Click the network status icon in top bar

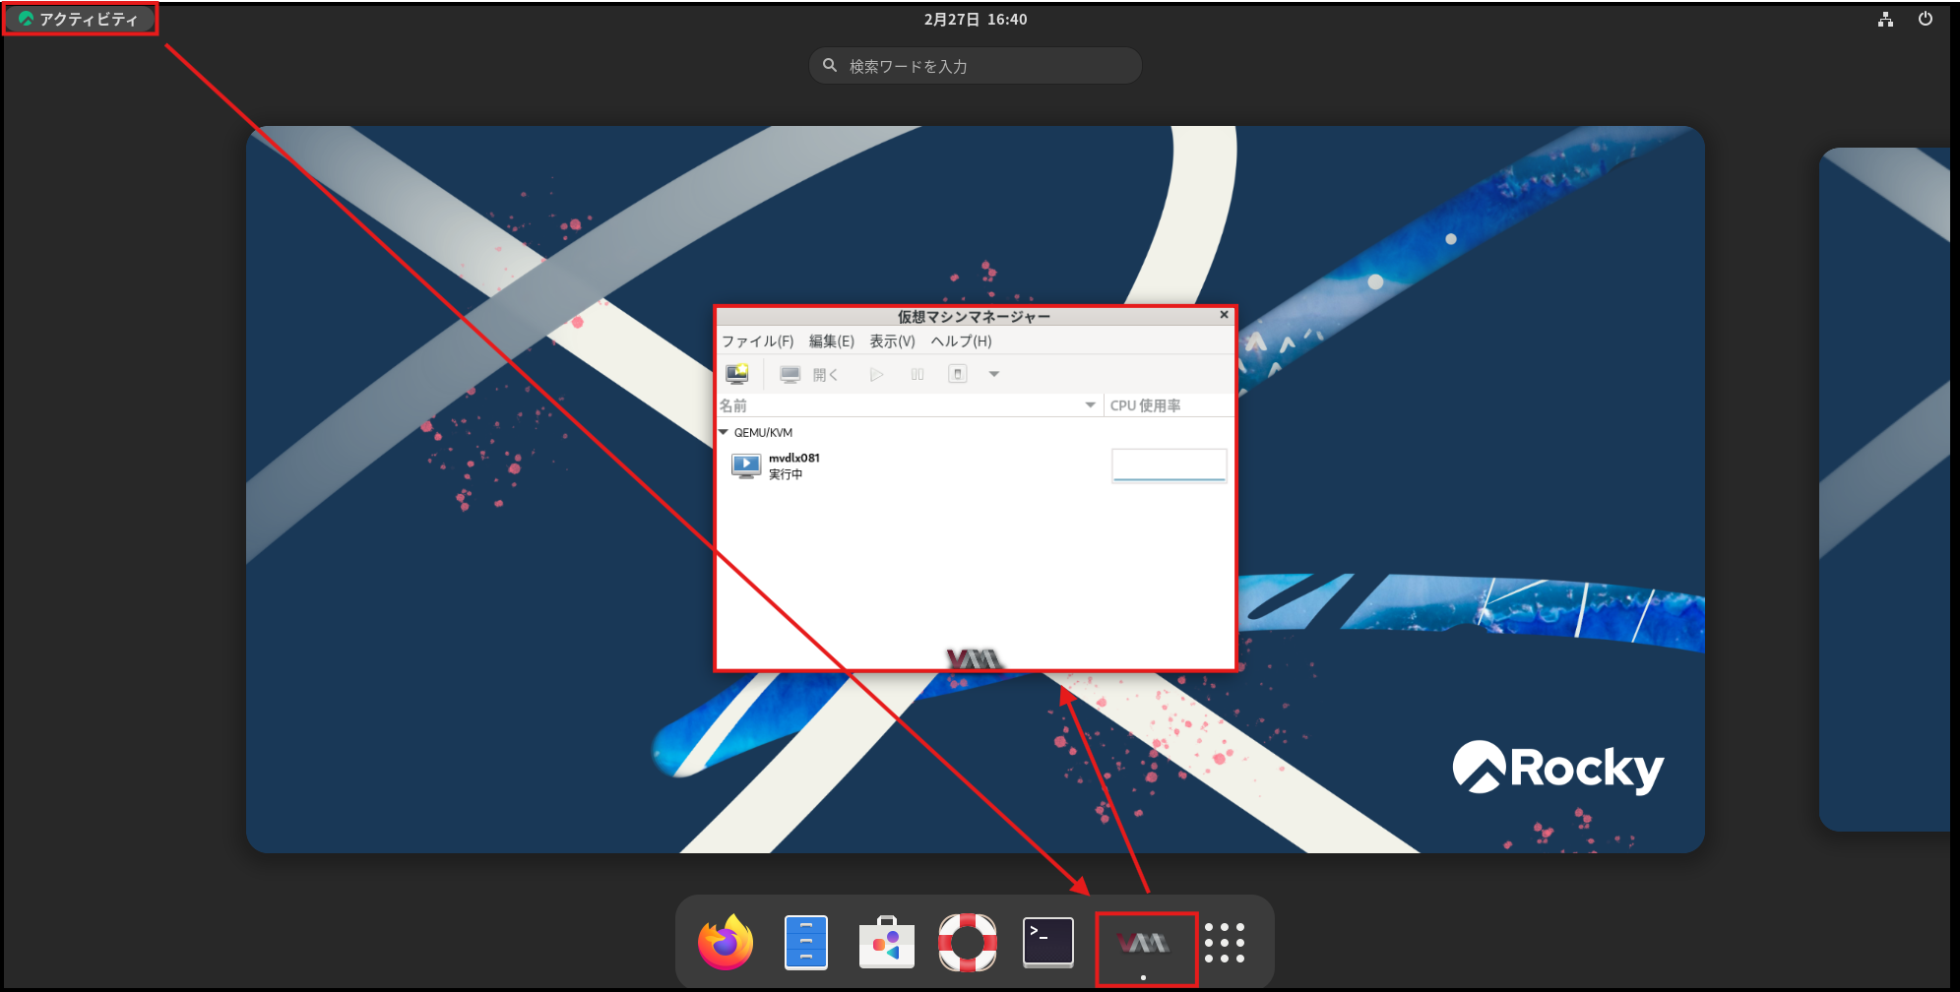(x=1885, y=20)
